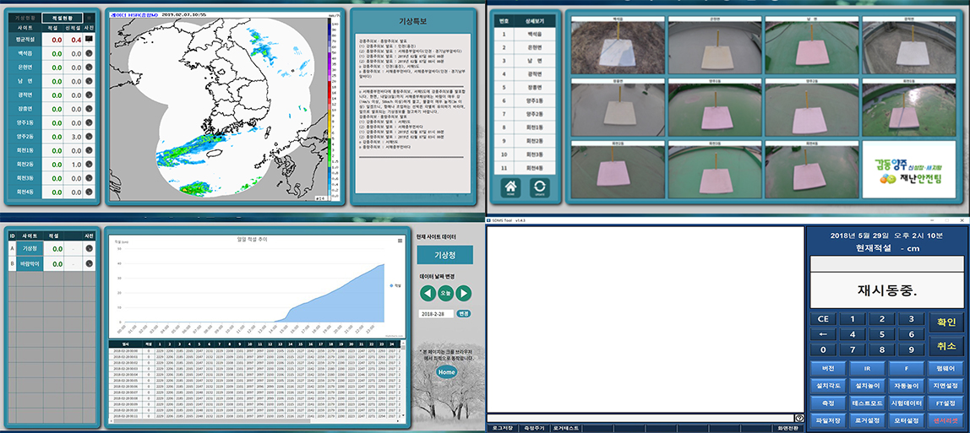The width and height of the screenshot is (970, 433).
Task: Select site 기상청 in site table
Action: pos(31,248)
